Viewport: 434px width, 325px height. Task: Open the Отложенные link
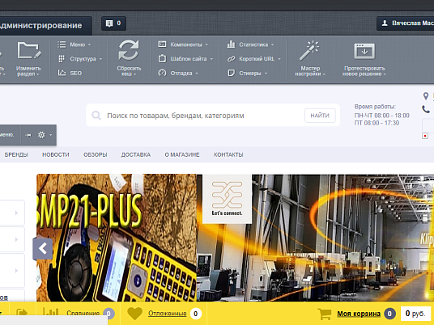[167, 314]
